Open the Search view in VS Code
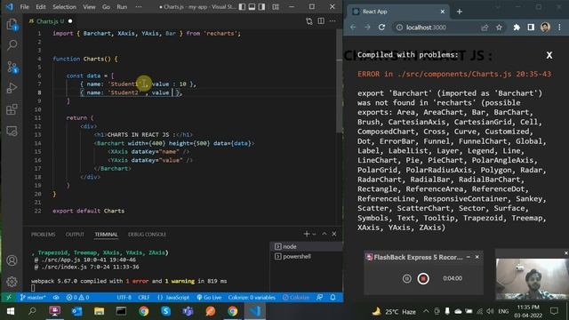This screenshot has height=320, width=569. 12,45
